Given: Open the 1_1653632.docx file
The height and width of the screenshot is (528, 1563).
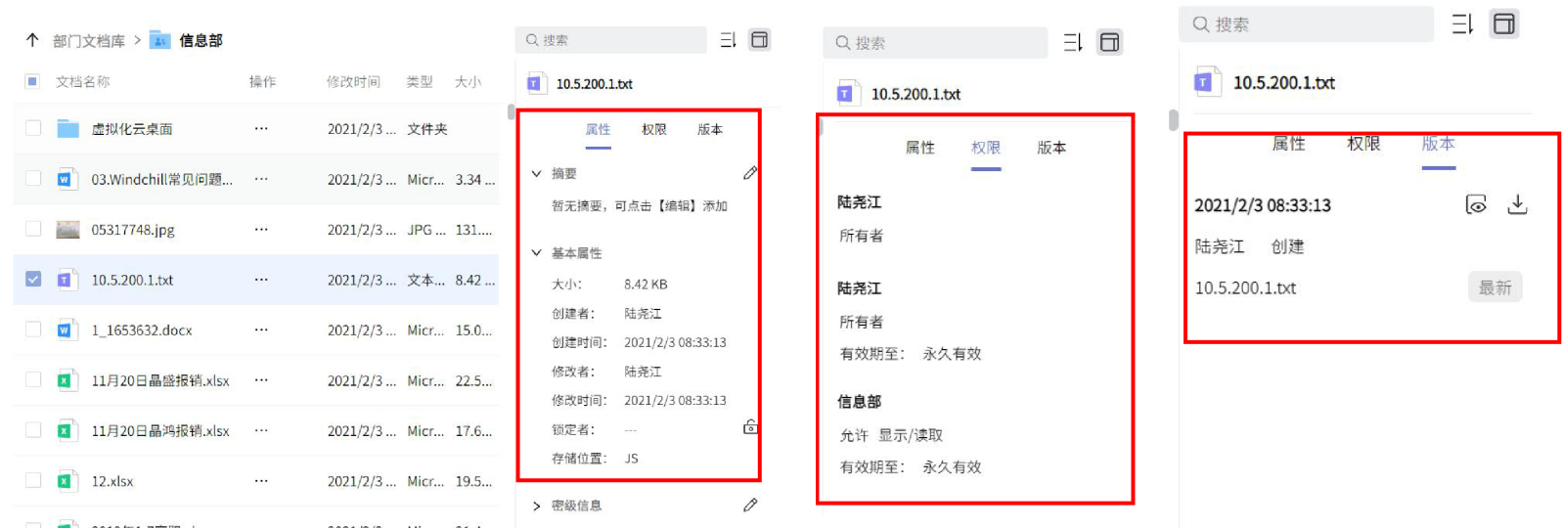Looking at the screenshot, I should click(x=142, y=330).
